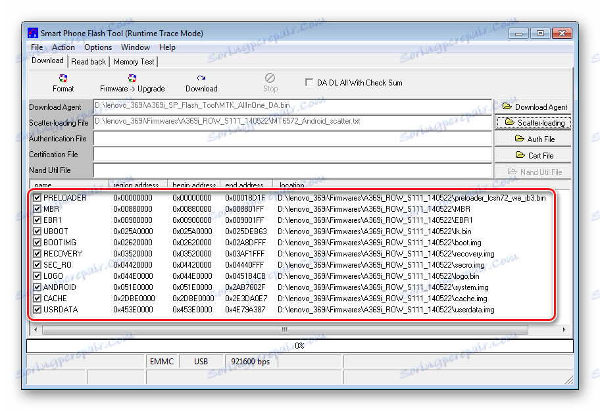Select the cache.img location path
The image size is (600, 411).
tap(382, 298)
